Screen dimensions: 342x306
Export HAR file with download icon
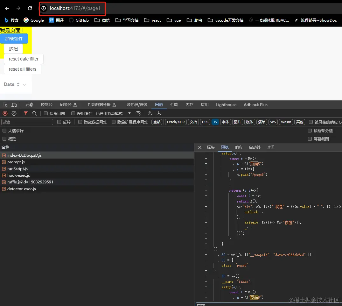click(x=159, y=113)
